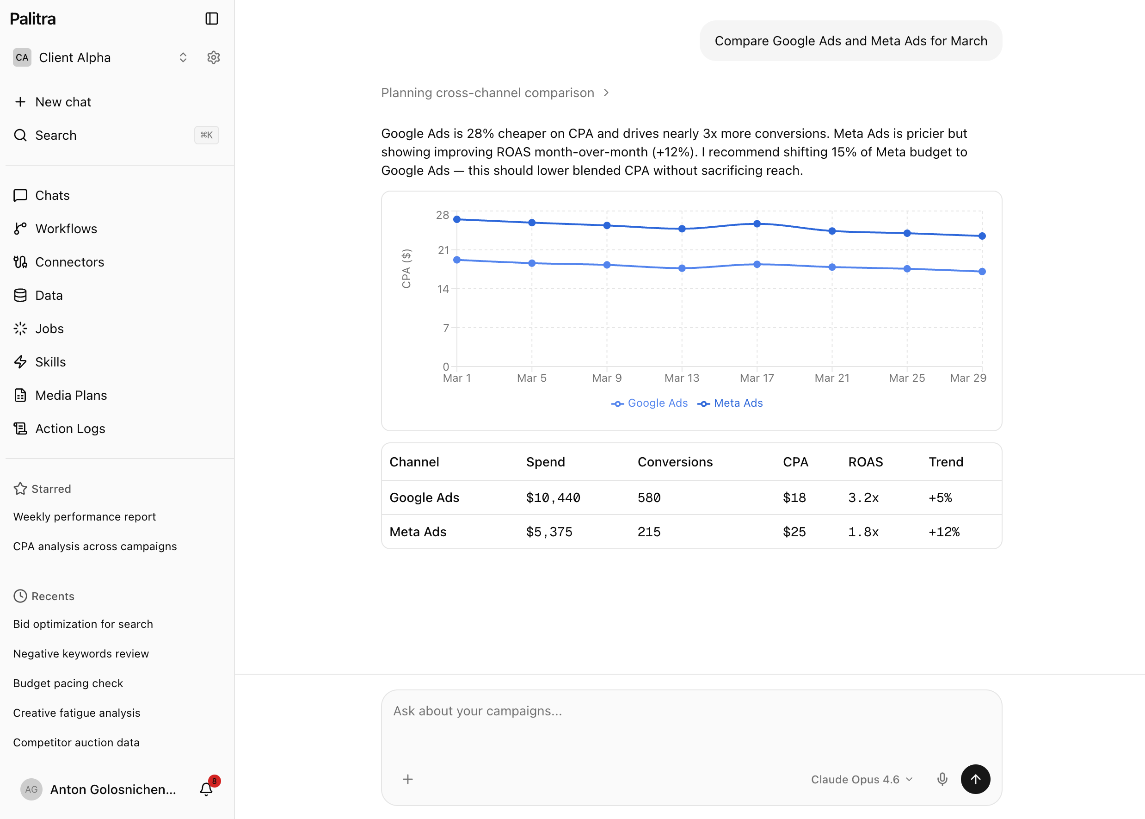
Task: Click the plus attachment icon in composer
Action: pyautogui.click(x=408, y=779)
